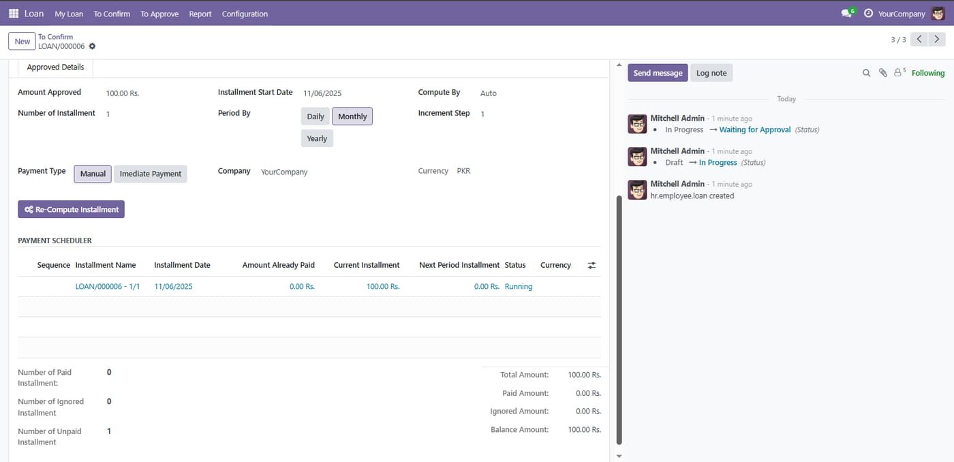Select the Yearly period option

317,138
